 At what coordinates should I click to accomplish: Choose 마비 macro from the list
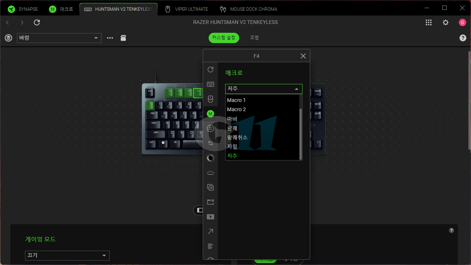[263, 119]
